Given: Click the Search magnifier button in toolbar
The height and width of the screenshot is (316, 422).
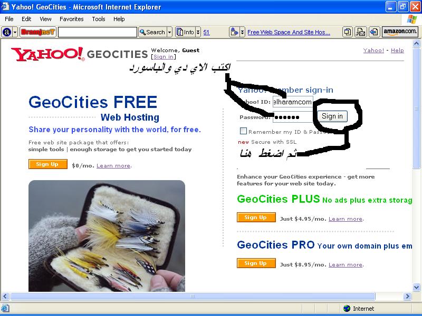Looking at the screenshot, I should coord(152,32).
